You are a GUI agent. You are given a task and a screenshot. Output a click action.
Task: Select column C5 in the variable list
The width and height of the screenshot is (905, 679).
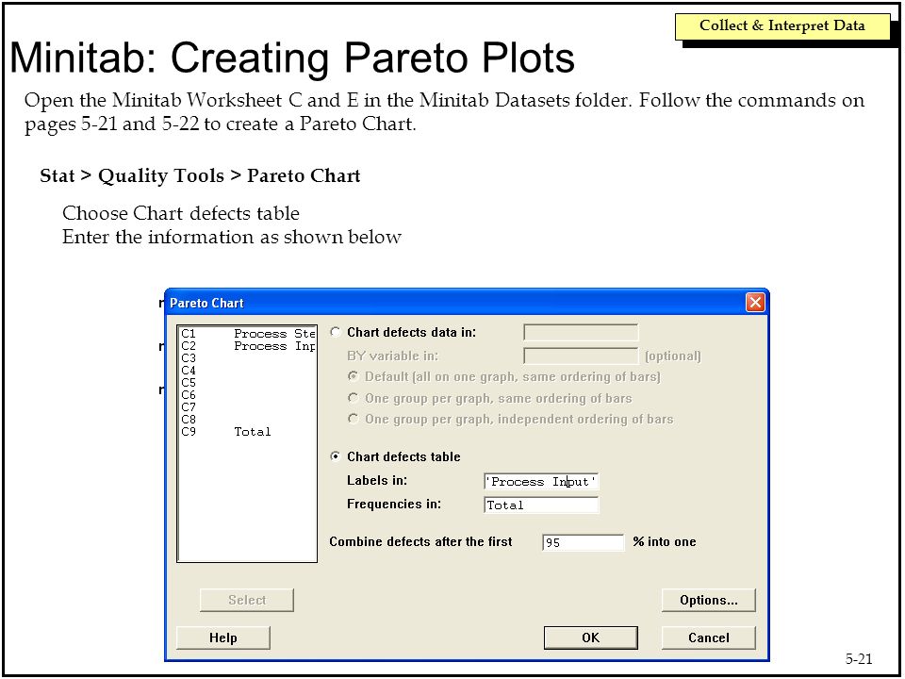point(248,383)
